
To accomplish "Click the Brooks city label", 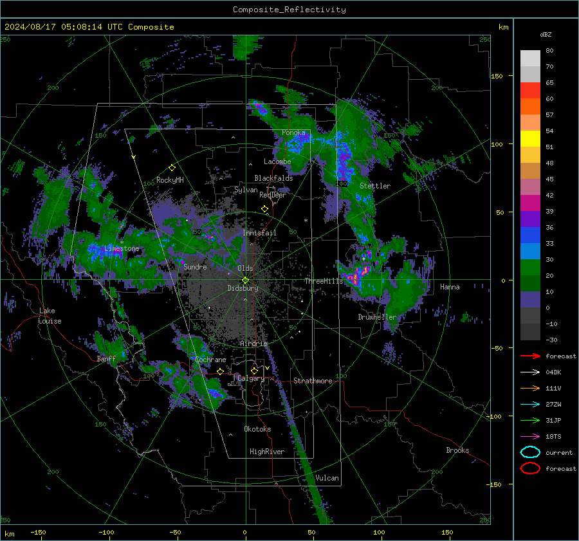I will tap(457, 450).
